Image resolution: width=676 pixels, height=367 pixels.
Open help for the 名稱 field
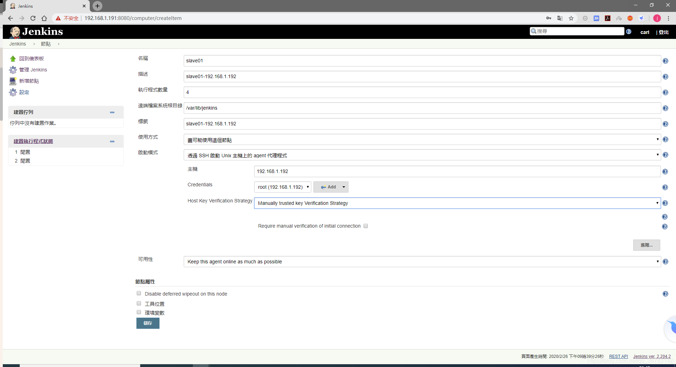(665, 61)
